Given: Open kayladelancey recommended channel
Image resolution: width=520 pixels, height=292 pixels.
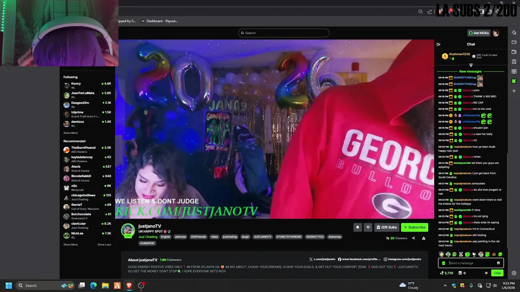Looking at the screenshot, I should tap(87, 159).
